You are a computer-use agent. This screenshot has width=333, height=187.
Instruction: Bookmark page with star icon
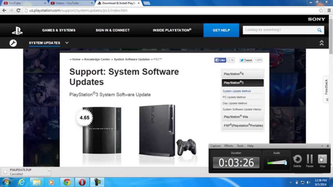[x=321, y=10]
